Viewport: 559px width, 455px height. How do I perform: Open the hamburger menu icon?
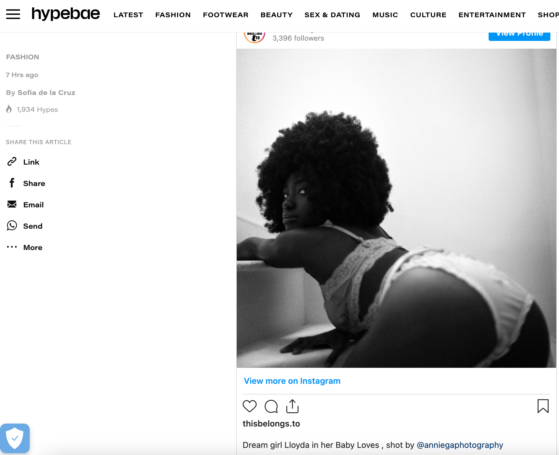coord(13,14)
